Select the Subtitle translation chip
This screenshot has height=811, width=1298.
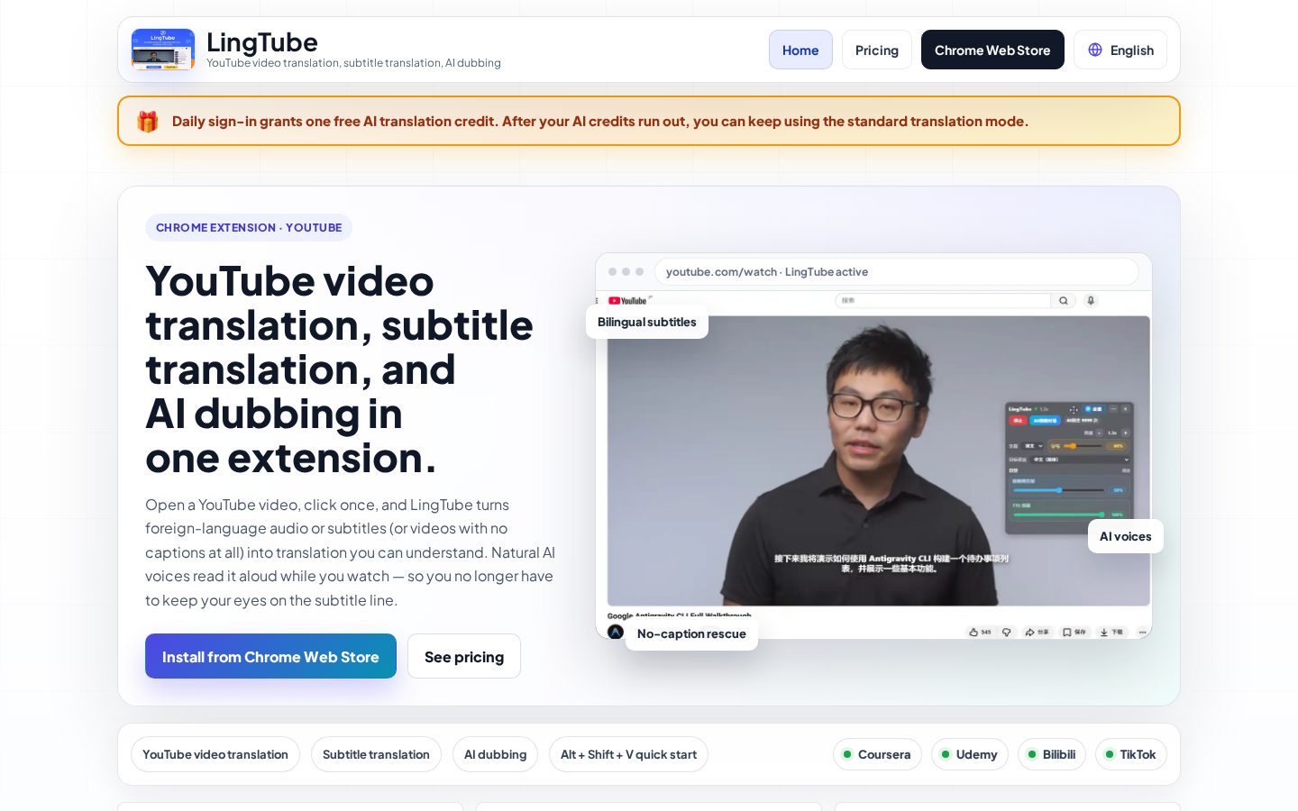tap(376, 754)
